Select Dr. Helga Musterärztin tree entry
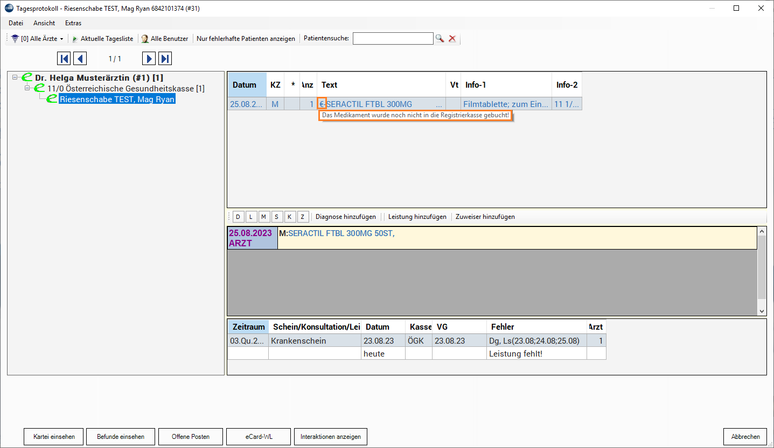Viewport: 774px width, 448px height. [99, 77]
